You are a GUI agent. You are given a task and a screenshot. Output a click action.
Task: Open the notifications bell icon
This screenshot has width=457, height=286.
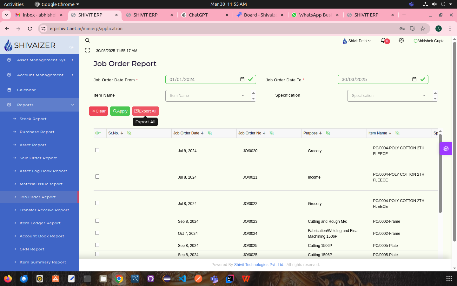pyautogui.click(x=384, y=40)
